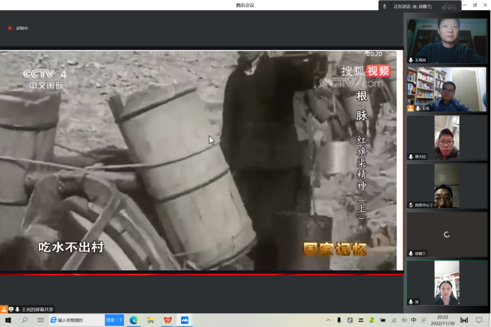Click the mic icon next to 王亮的屏幕共享
491x327 pixels.
(x=17, y=309)
